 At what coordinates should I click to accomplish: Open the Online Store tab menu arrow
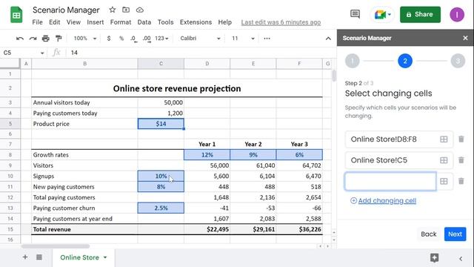105,257
